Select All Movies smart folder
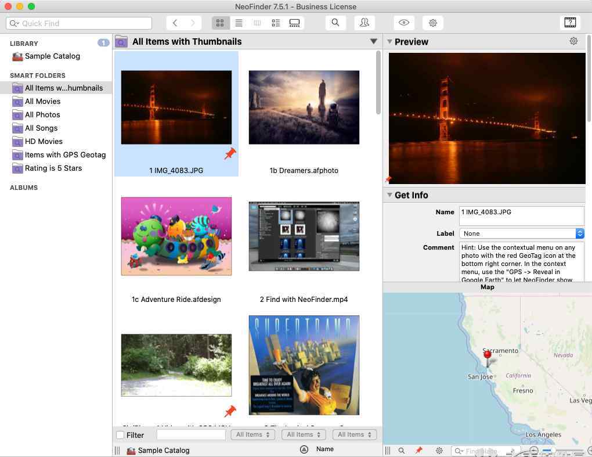 [x=42, y=102]
